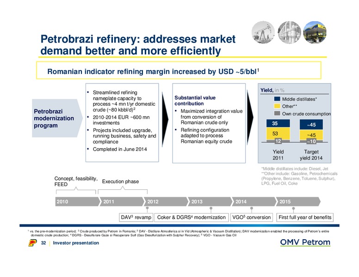Click the 12 segment of Yield 2011 bar

click(x=278, y=141)
